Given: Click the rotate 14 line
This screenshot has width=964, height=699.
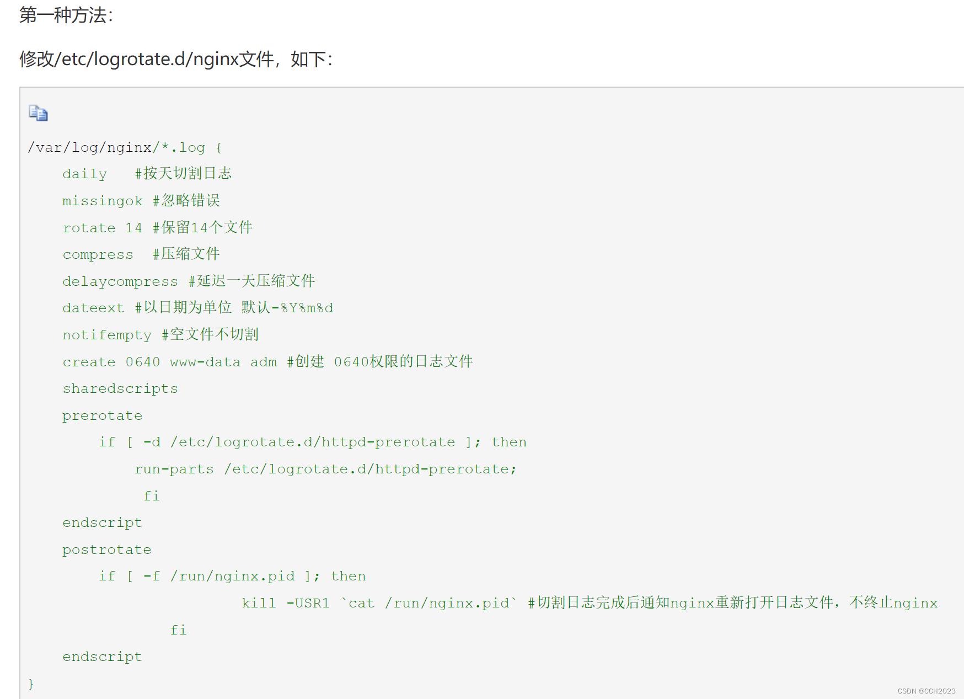Looking at the screenshot, I should pyautogui.click(x=157, y=227).
